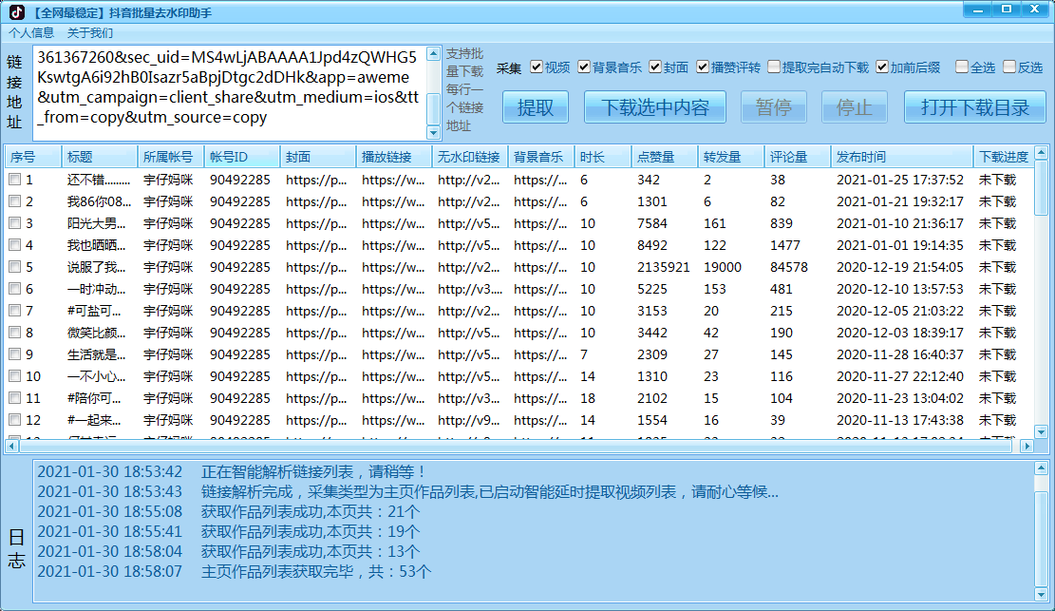The height and width of the screenshot is (611, 1055).
Task: Toggle the 加前后缀 checkbox
Action: click(x=882, y=67)
